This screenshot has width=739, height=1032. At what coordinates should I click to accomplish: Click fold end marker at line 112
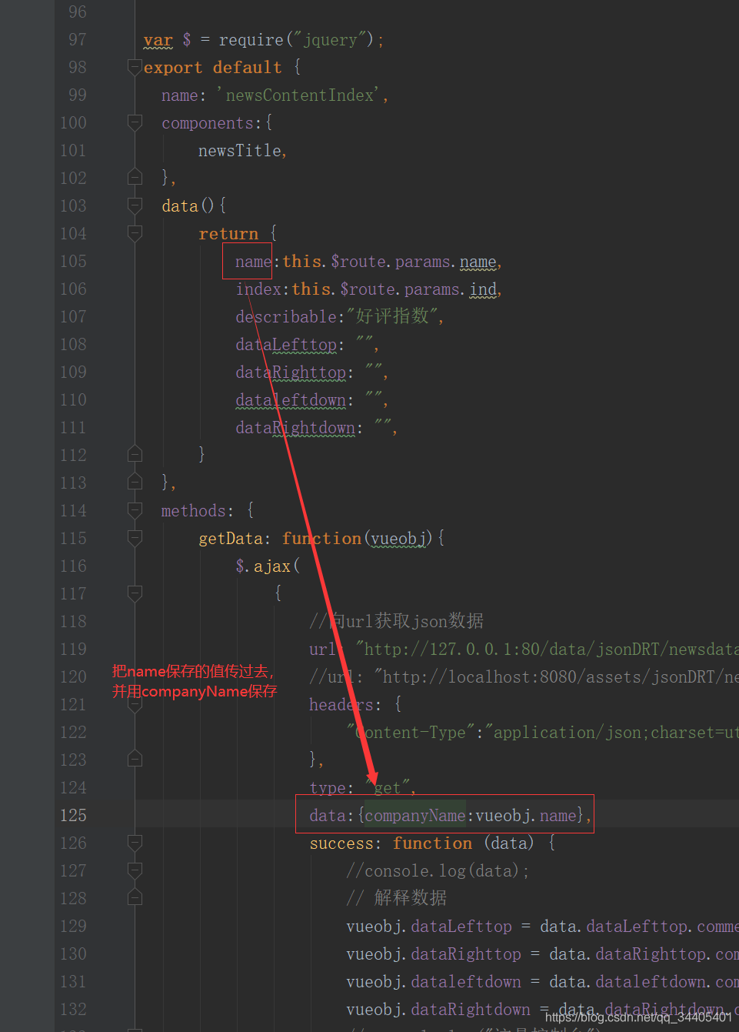point(135,455)
